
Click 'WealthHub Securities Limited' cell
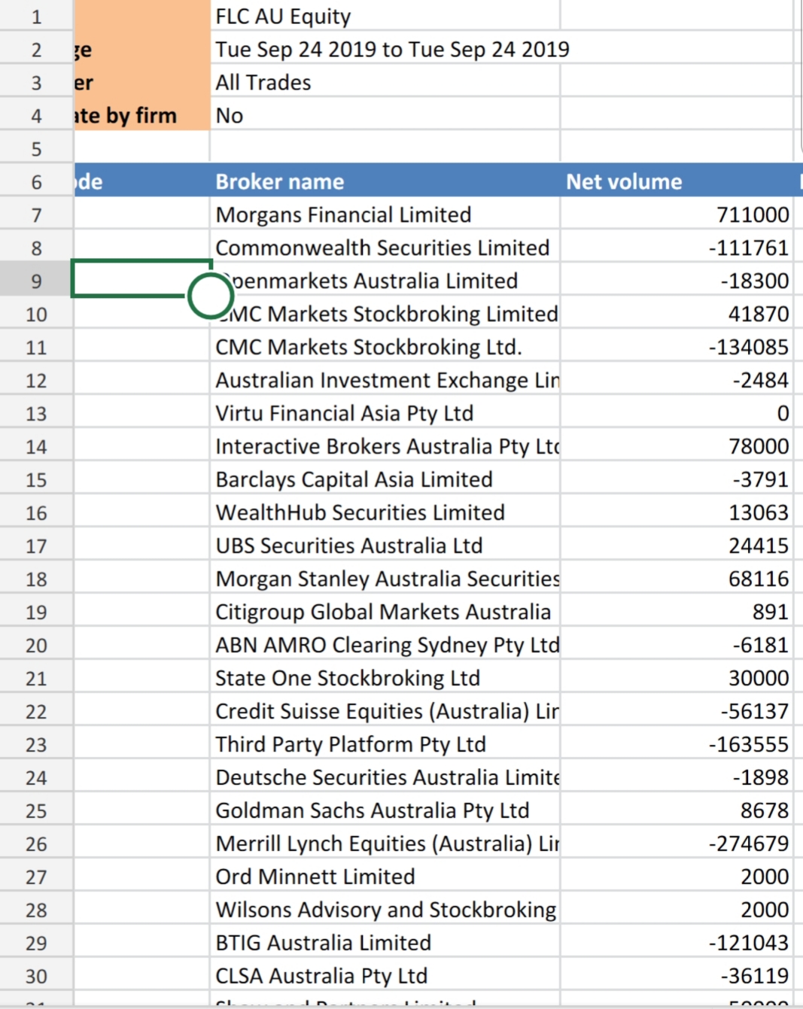pyautogui.click(x=385, y=512)
